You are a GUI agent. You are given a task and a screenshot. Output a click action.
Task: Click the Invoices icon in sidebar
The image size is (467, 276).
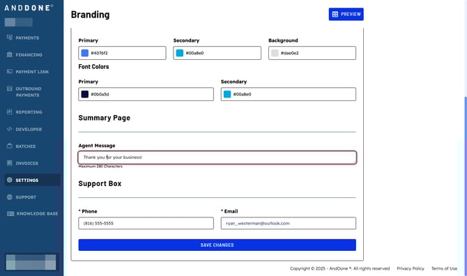[10, 163]
